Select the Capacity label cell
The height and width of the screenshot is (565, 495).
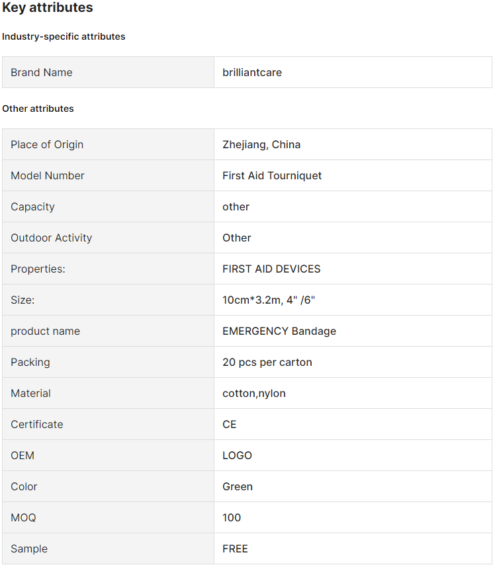108,206
